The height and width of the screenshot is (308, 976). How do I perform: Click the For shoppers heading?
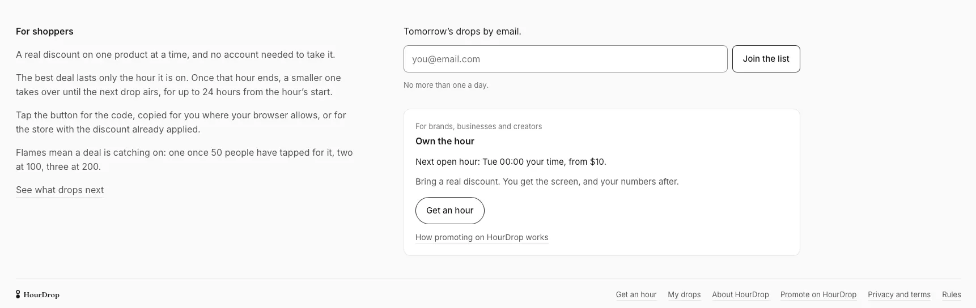(x=45, y=32)
